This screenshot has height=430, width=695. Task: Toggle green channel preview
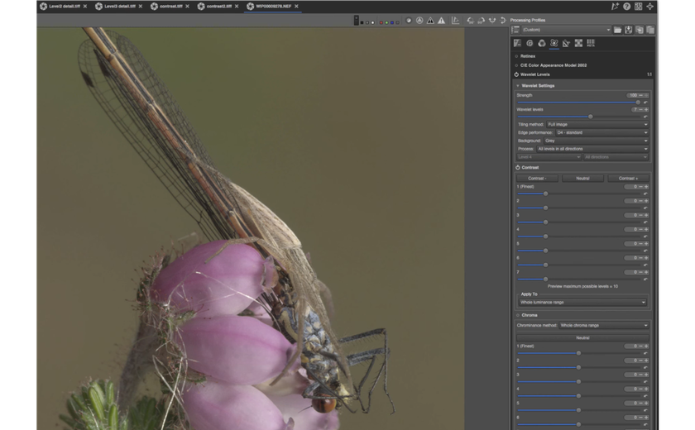386,22
